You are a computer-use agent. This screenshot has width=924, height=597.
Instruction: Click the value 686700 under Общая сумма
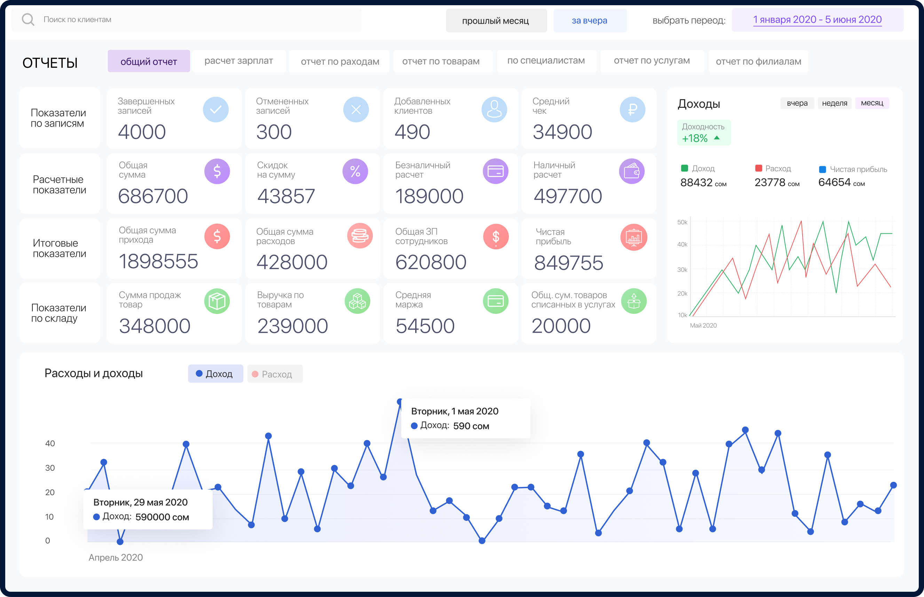pyautogui.click(x=153, y=196)
